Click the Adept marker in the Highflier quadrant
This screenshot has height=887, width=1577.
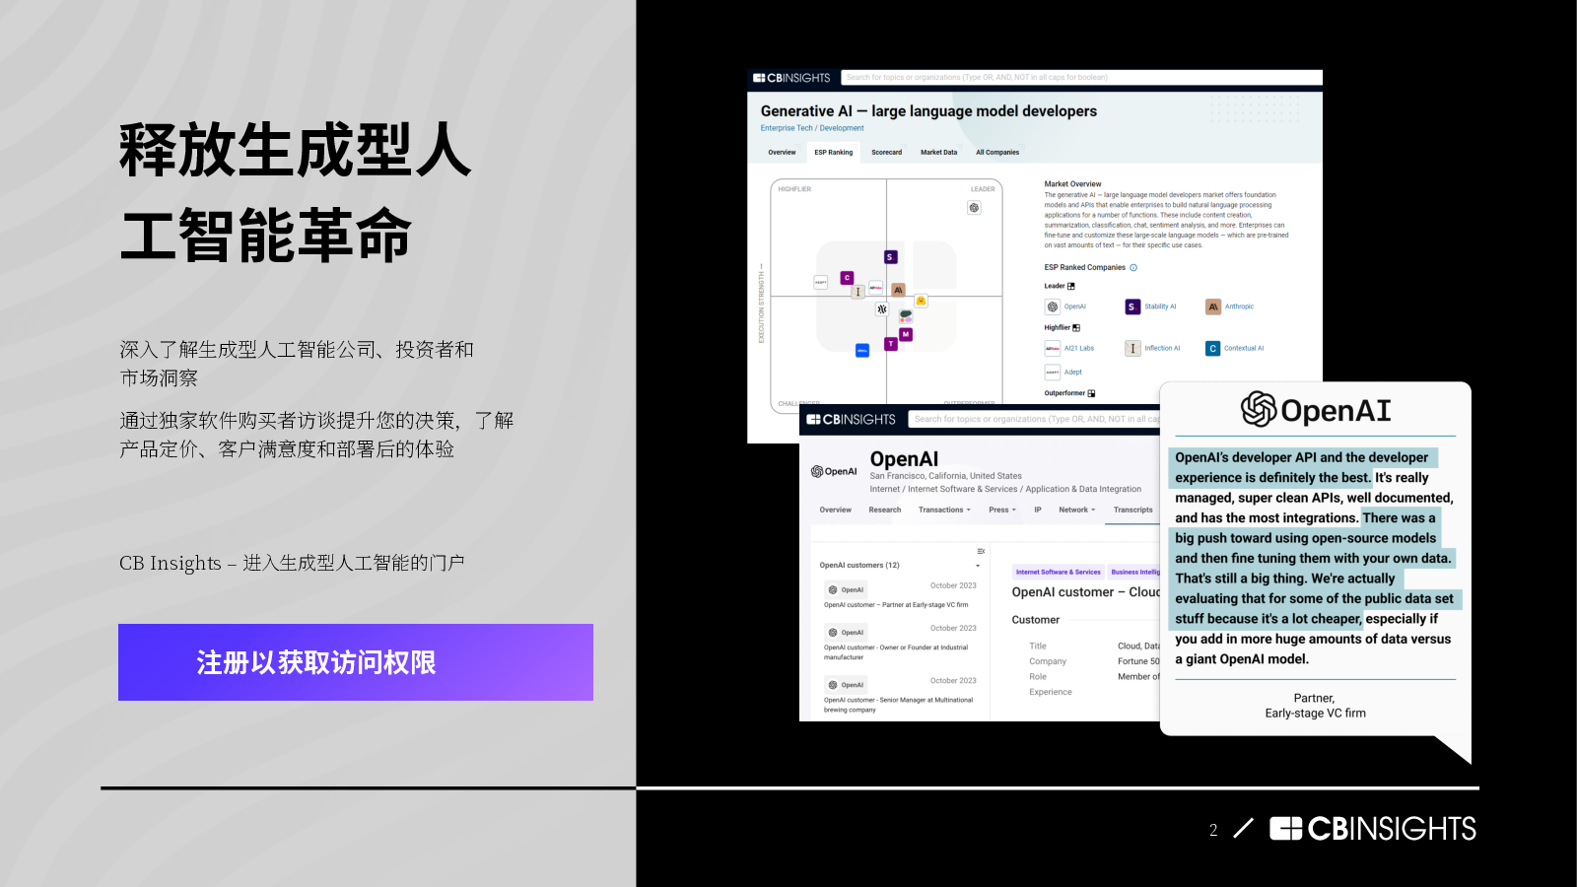(820, 282)
